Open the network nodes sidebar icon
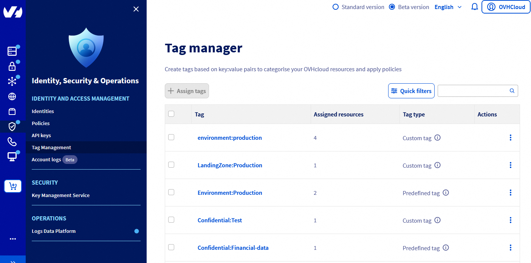This screenshot has width=531, height=263. click(x=12, y=81)
